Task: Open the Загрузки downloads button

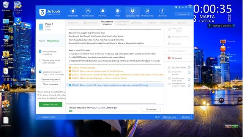Action: pos(183,14)
